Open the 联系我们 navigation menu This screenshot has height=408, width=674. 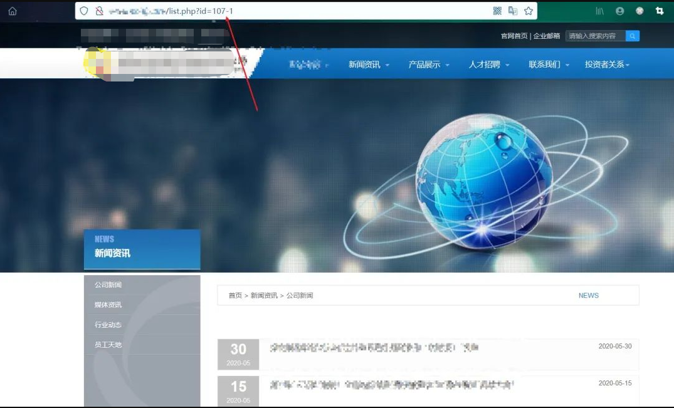point(549,65)
